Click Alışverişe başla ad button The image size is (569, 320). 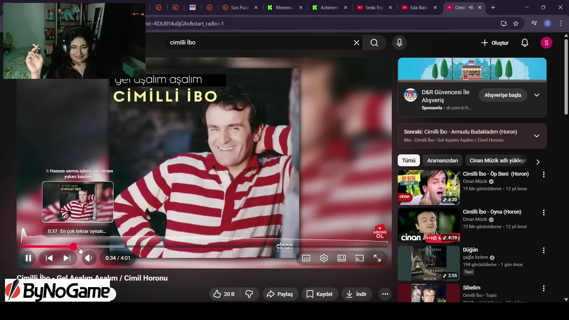pos(503,95)
